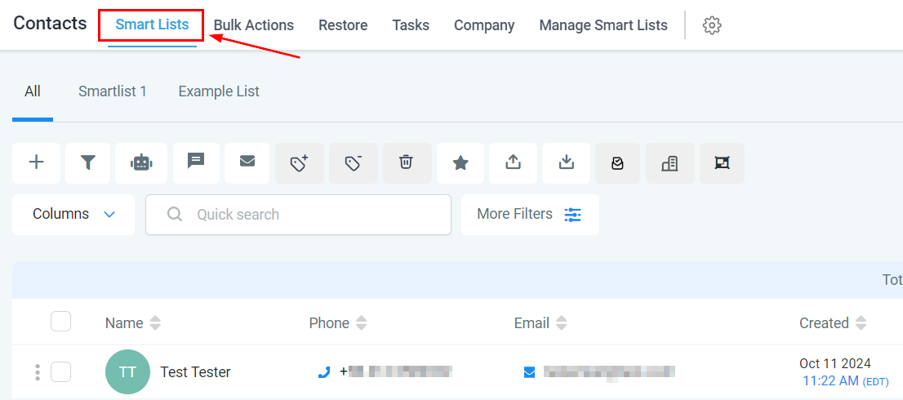This screenshot has height=400, width=903.
Task: Open the More Filters panel
Action: 530,214
